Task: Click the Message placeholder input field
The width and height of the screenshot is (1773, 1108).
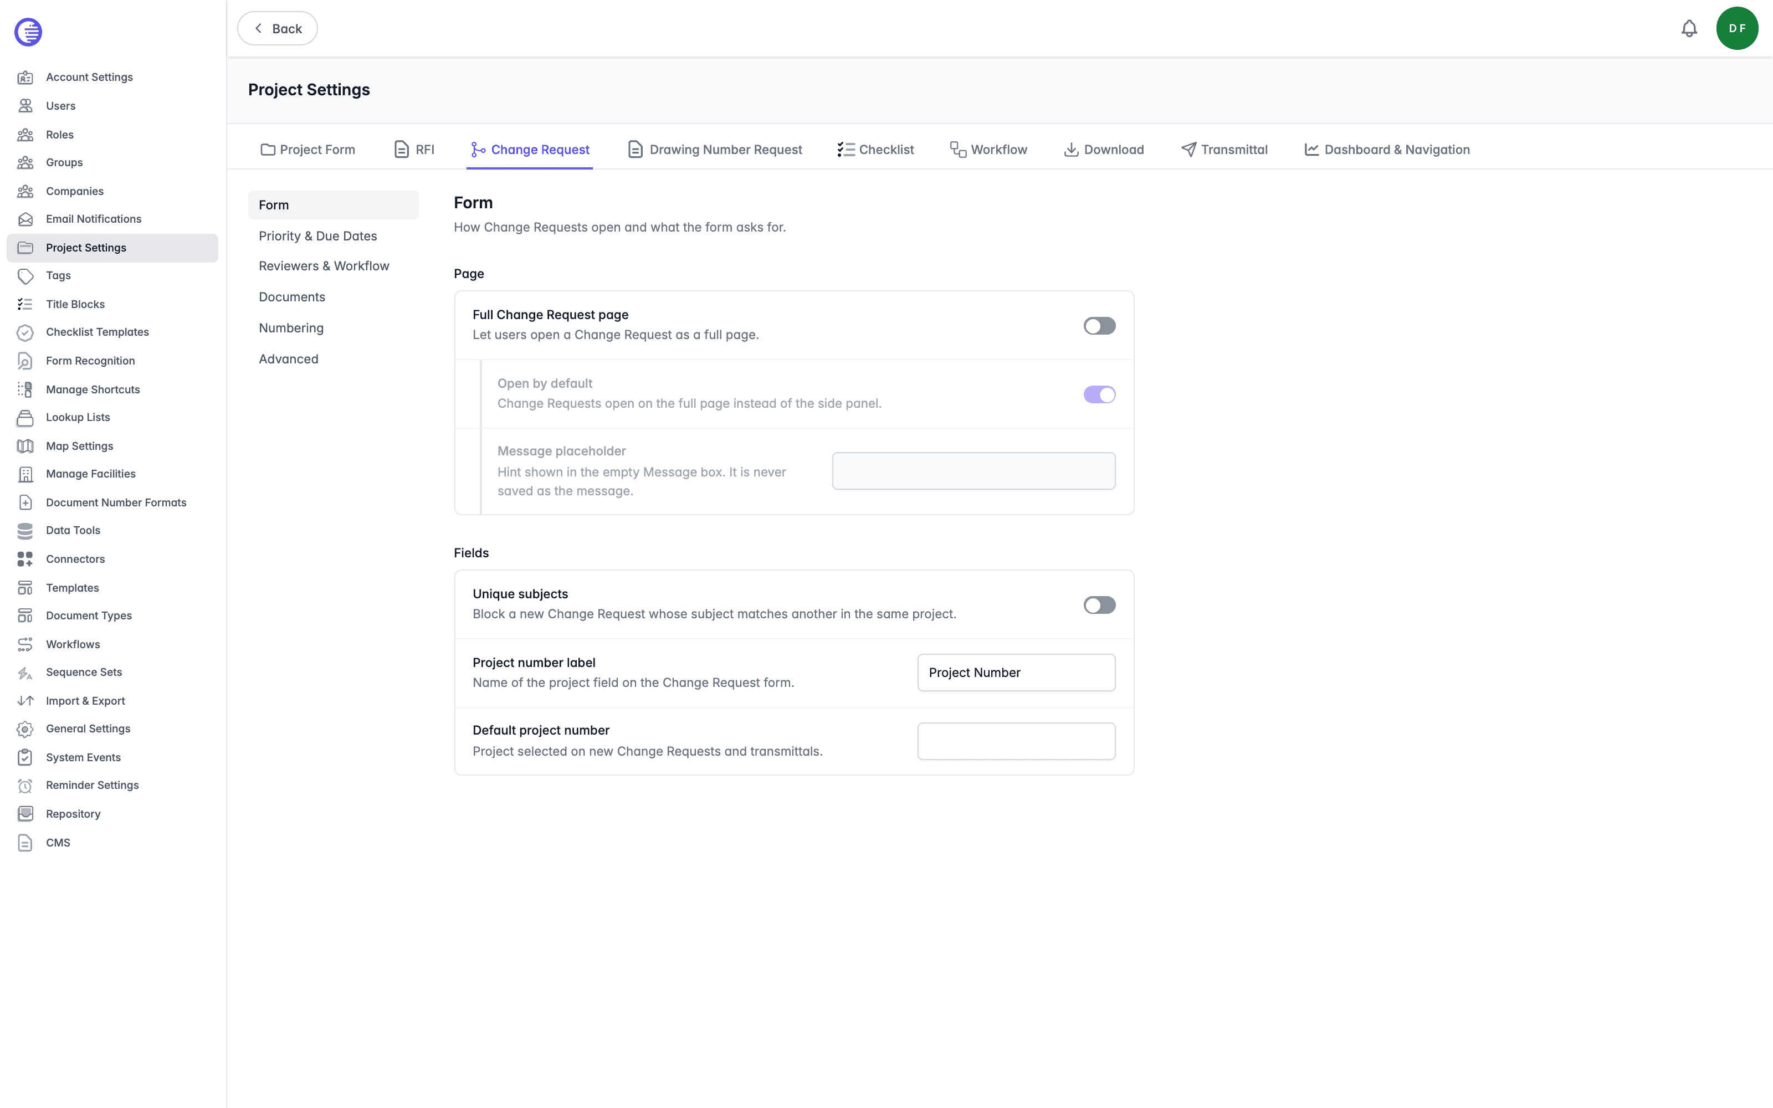Action: [x=973, y=471]
